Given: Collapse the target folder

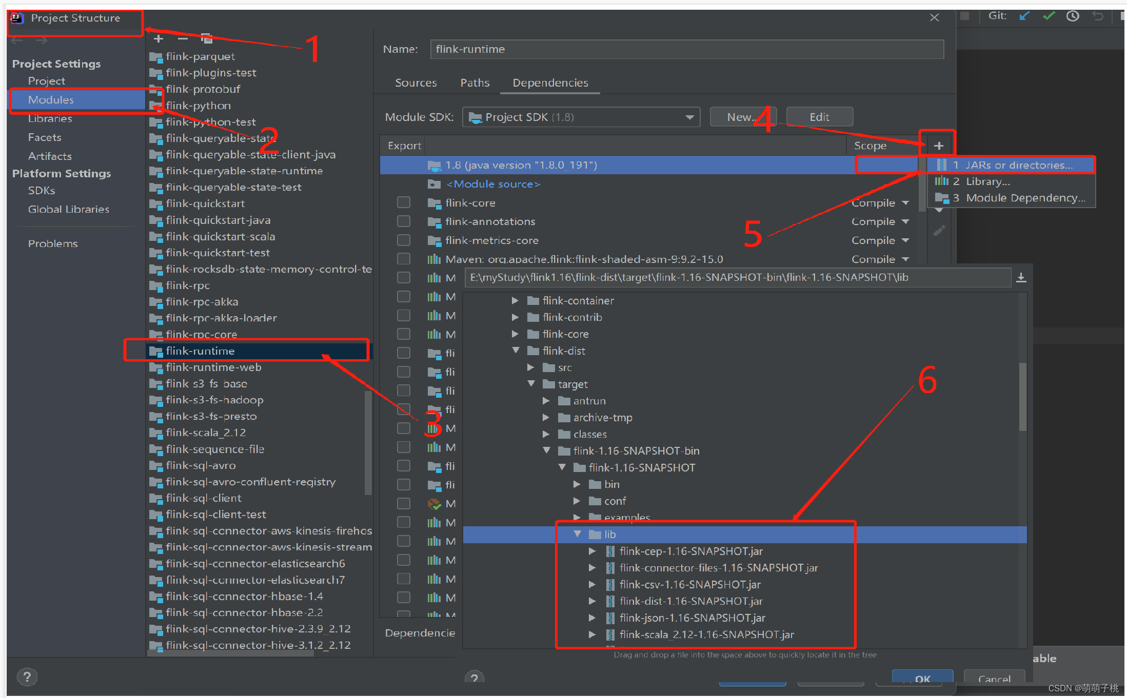Looking at the screenshot, I should pyautogui.click(x=531, y=384).
